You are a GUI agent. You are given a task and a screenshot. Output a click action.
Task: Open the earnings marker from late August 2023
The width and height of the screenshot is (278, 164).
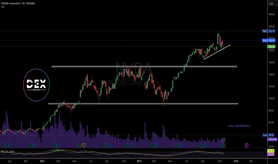click(x=6, y=146)
